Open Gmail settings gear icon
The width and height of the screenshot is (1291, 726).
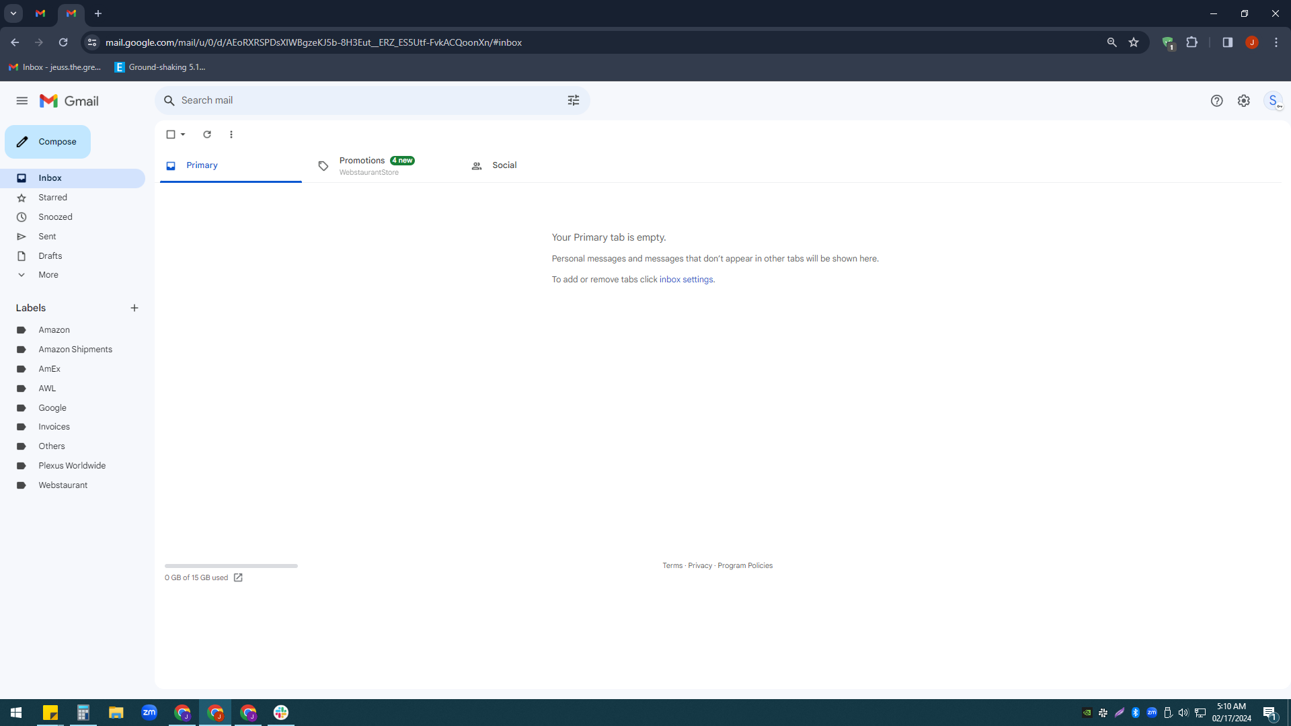(x=1244, y=101)
